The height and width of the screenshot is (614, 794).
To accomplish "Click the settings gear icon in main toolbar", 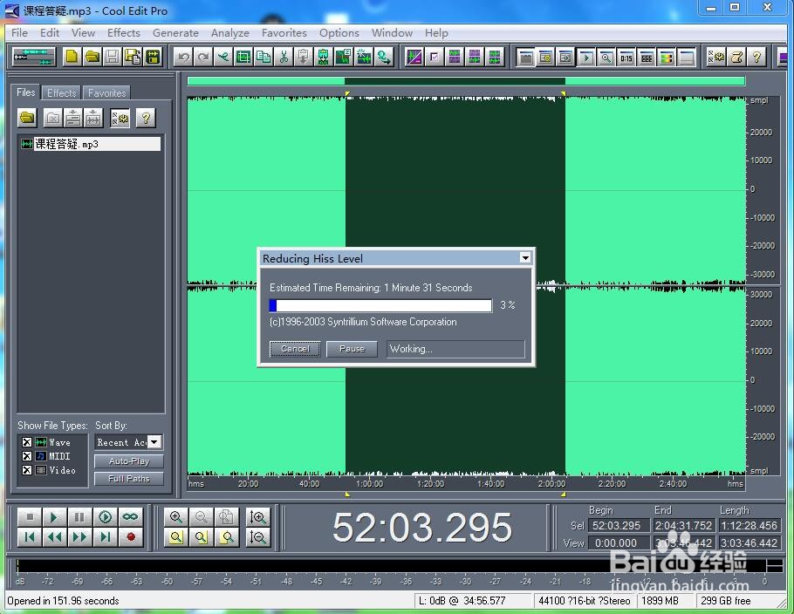I will (716, 57).
